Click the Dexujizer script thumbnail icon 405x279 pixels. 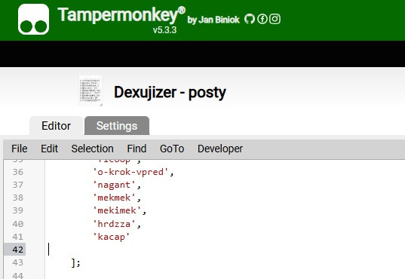pos(91,91)
